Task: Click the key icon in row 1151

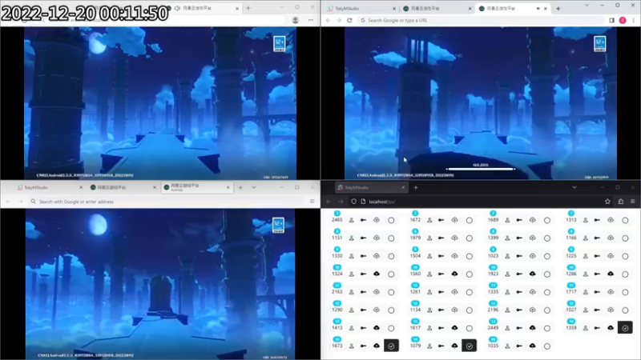Action: (x=363, y=238)
